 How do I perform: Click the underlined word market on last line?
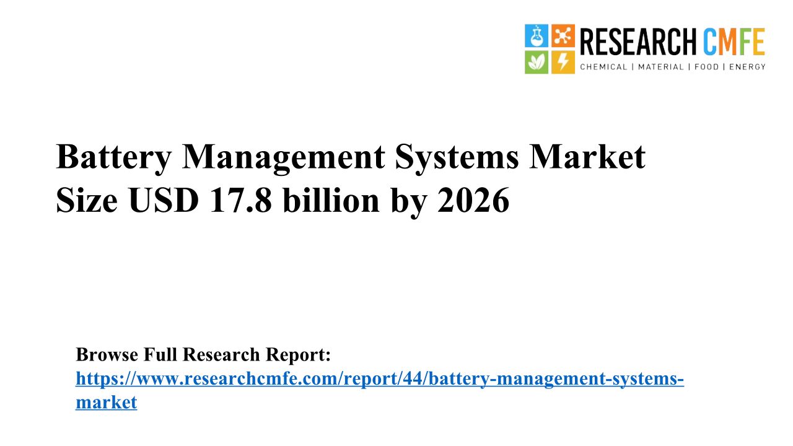point(106,402)
